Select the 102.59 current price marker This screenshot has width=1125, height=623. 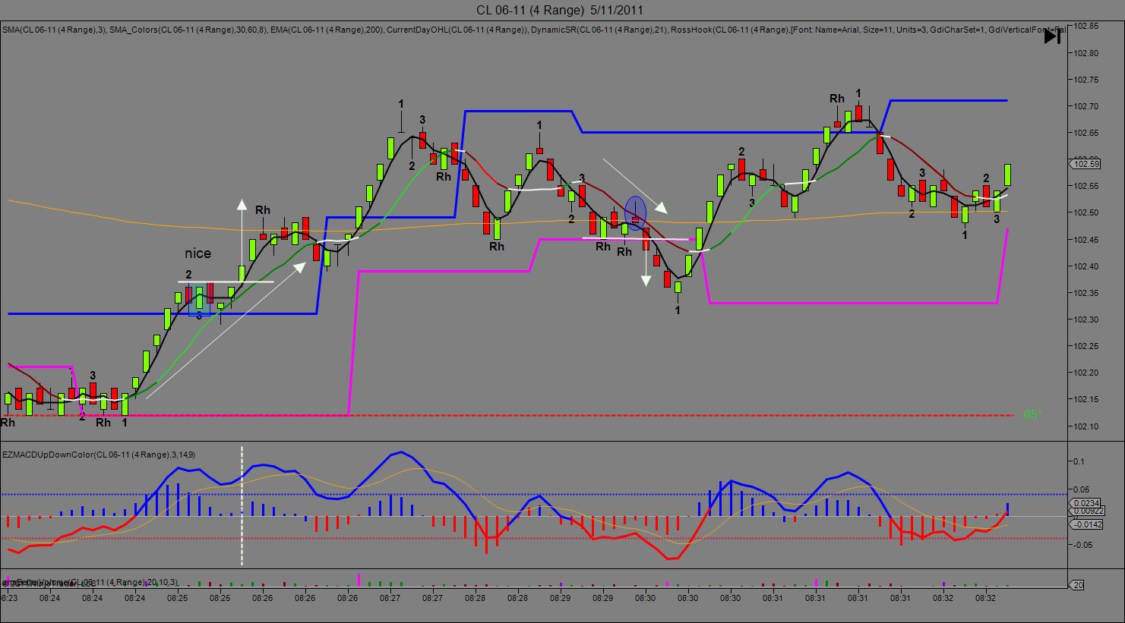1084,163
